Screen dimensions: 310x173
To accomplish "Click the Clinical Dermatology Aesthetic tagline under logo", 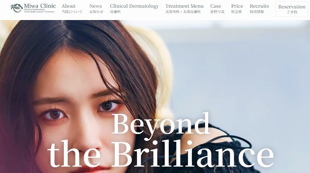I will click(x=39, y=10).
